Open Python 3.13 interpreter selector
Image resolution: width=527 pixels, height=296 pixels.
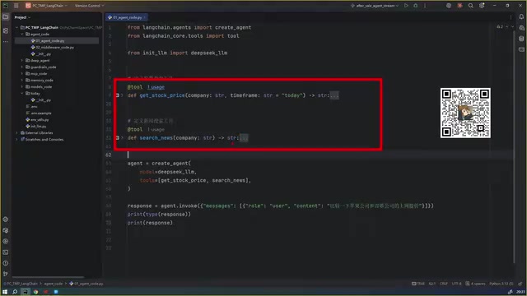[501, 284]
